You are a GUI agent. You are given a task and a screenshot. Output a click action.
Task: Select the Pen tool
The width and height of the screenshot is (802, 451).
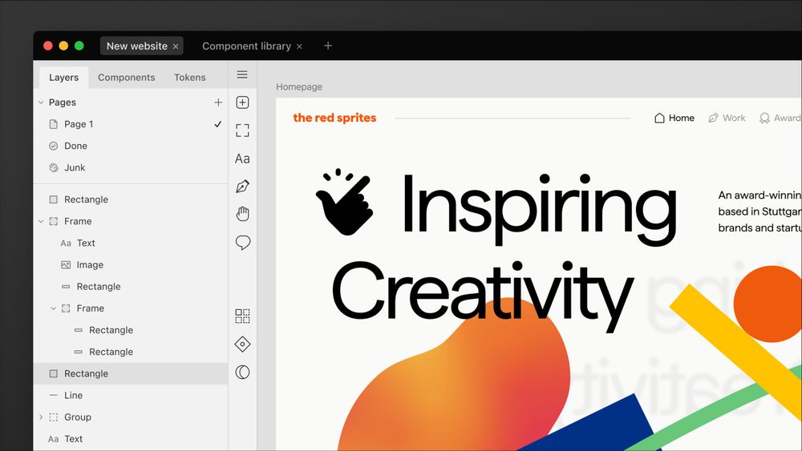242,187
